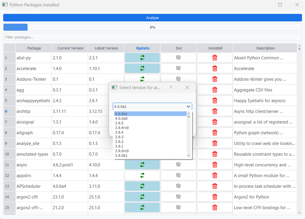Image resolution: width=305 pixels, height=219 pixels.
Task: Uninstall absl-py with trash icon
Action: point(215,58)
